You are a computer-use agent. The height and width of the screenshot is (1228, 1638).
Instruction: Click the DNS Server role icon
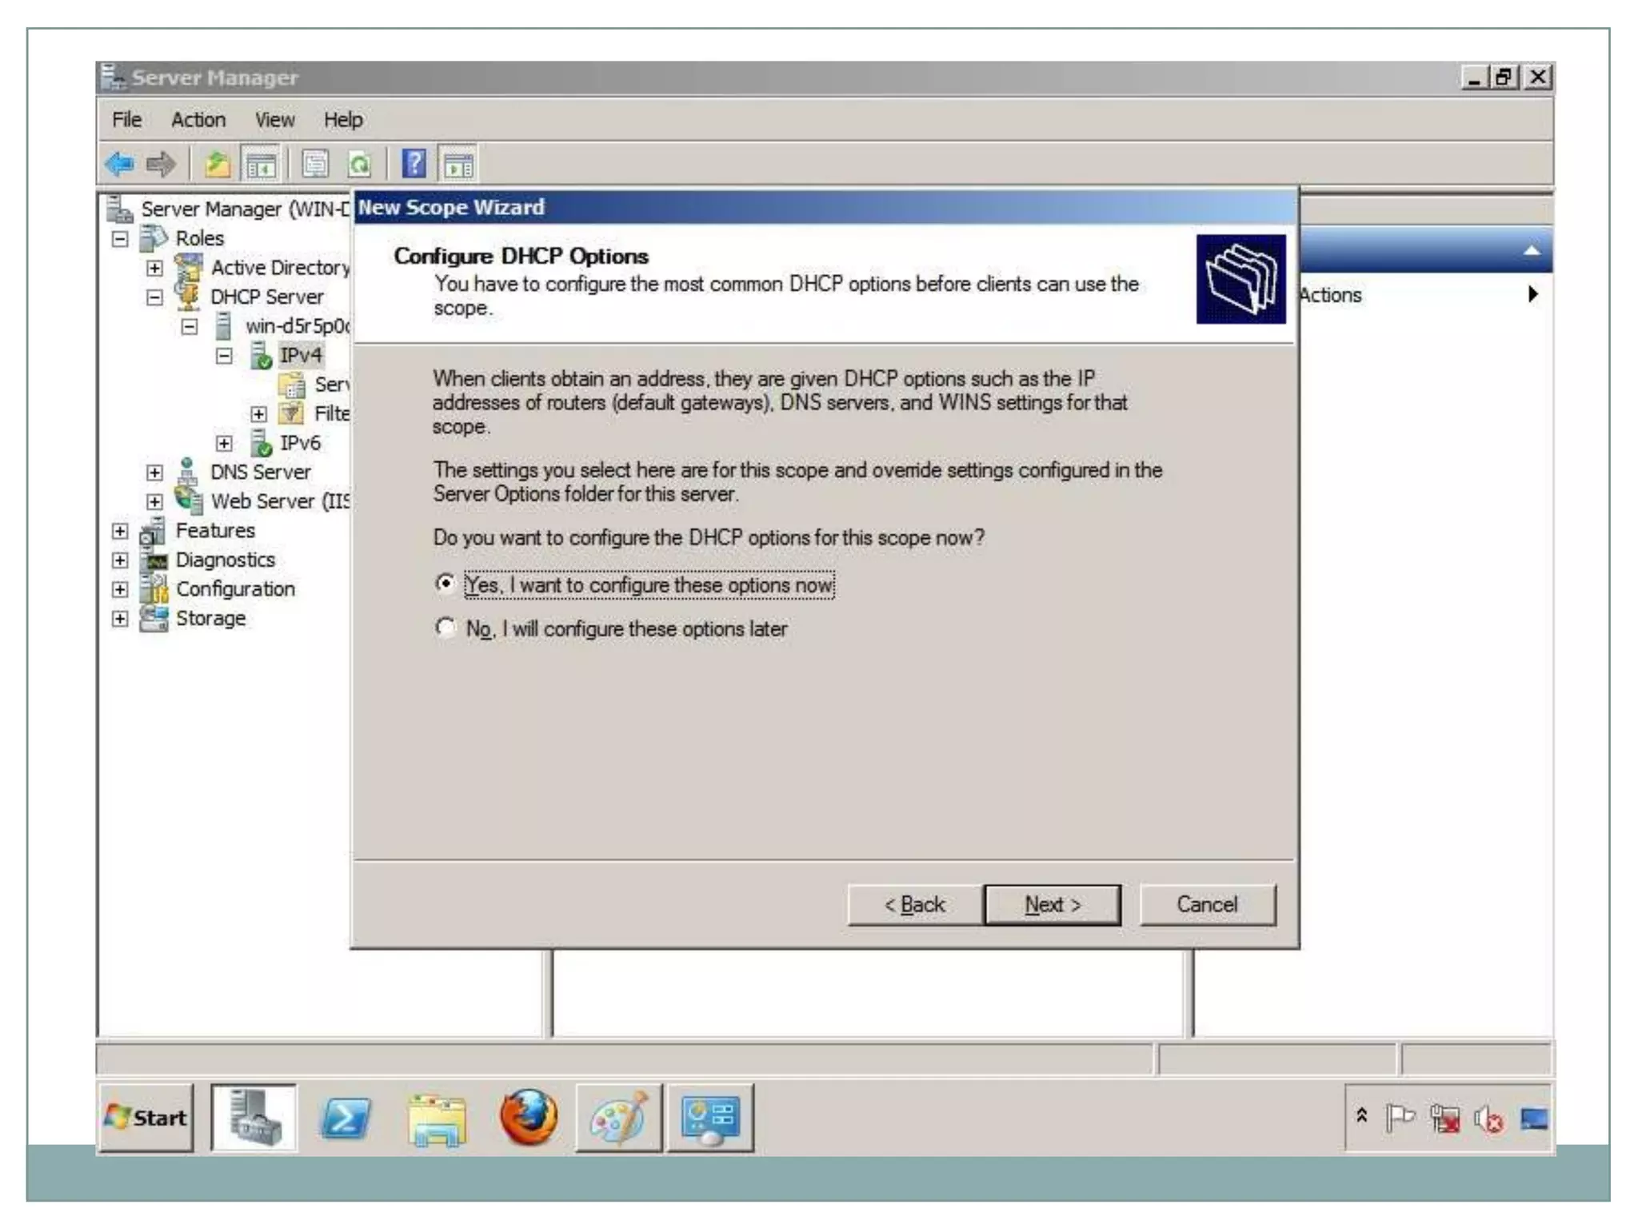187,472
